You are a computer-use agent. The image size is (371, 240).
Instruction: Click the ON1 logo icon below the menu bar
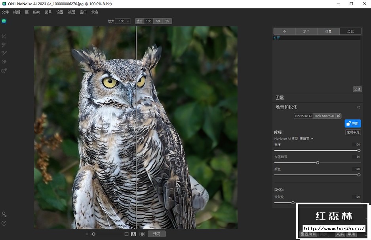pyautogui.click(x=4, y=21)
